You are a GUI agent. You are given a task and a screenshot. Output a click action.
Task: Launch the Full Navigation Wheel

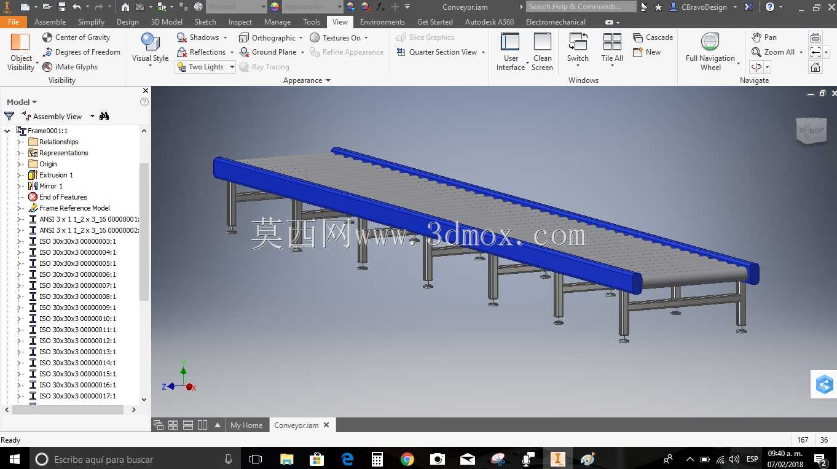coord(710,52)
